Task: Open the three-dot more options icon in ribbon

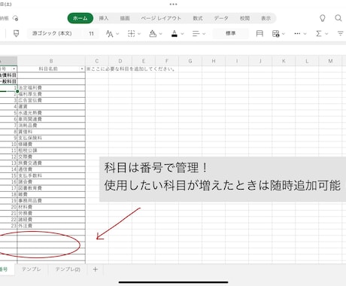Action: pyautogui.click(x=297, y=34)
